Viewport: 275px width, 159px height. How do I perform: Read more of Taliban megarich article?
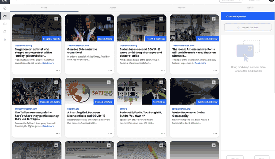click(x=48, y=126)
